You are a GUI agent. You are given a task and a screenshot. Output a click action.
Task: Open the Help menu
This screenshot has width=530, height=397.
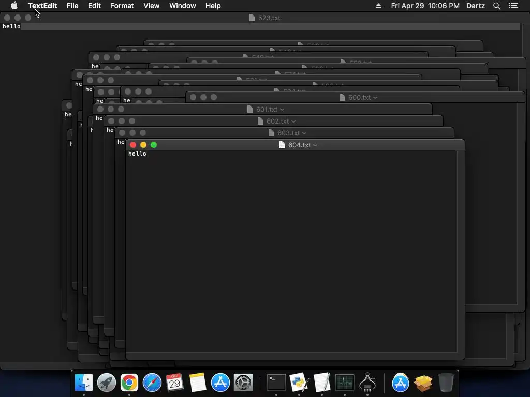click(213, 6)
